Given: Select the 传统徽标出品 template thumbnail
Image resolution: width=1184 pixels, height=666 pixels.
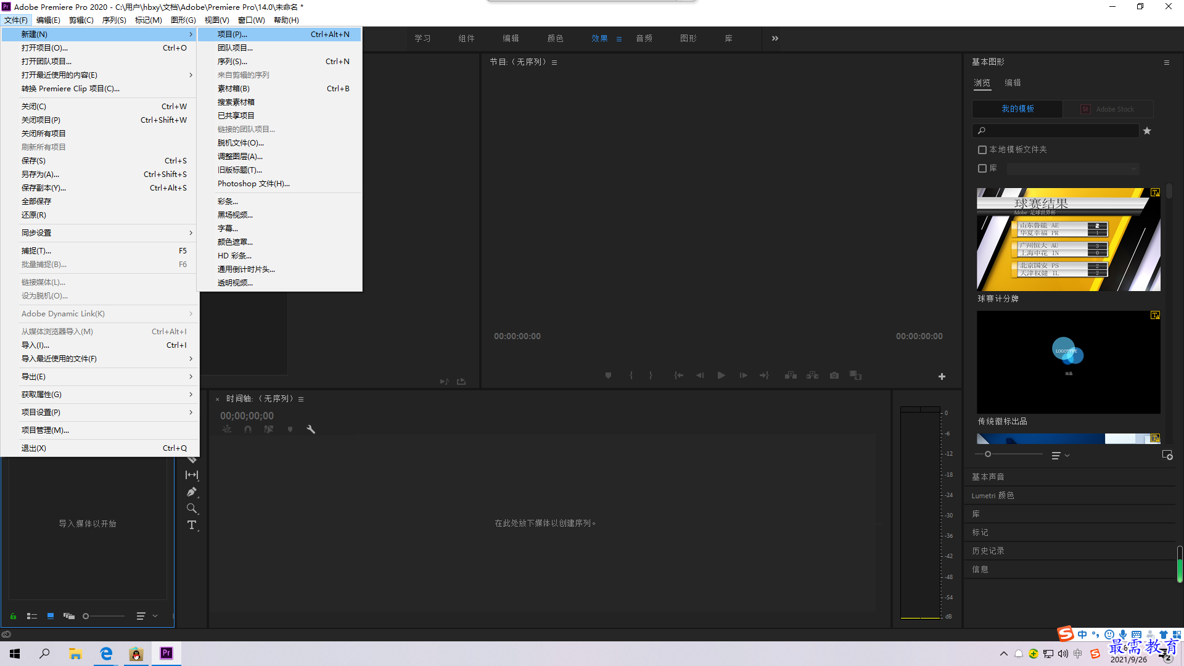Looking at the screenshot, I should point(1069,362).
